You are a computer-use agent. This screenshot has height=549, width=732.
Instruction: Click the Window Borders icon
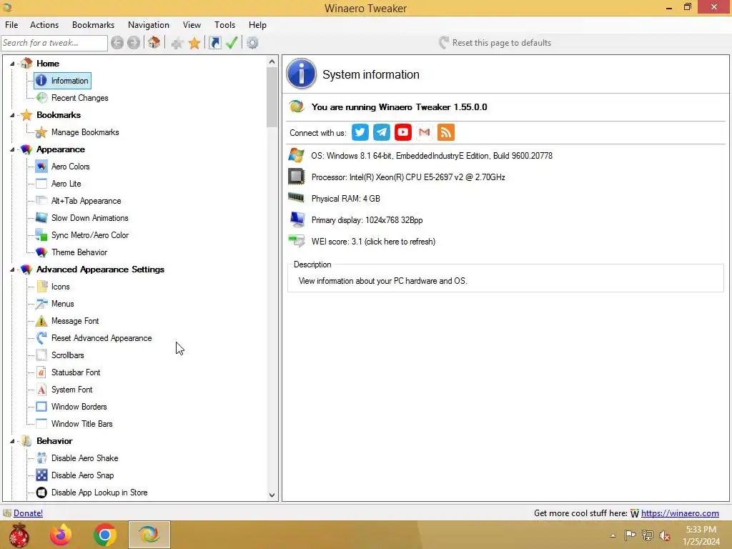click(41, 407)
